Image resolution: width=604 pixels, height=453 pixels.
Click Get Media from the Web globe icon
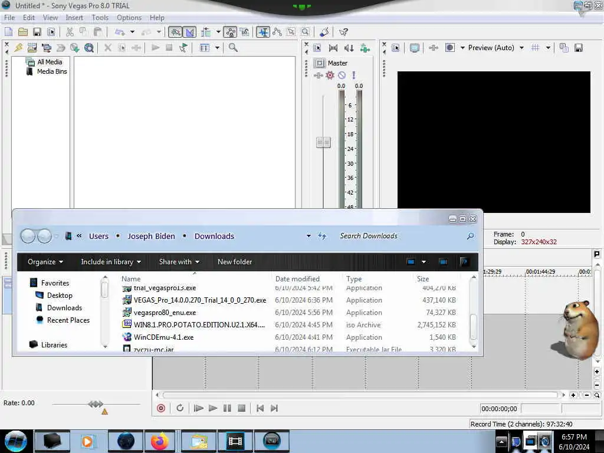pos(75,48)
